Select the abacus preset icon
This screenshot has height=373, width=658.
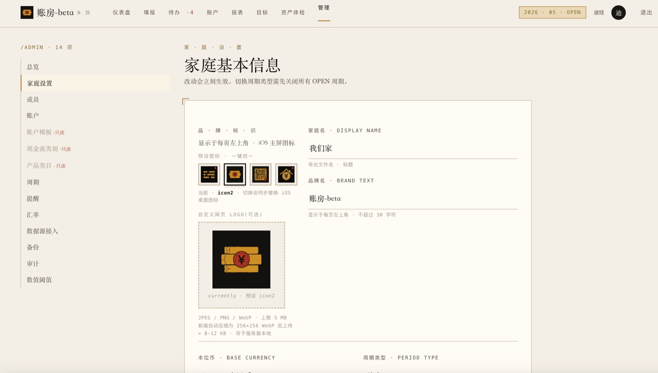coord(209,174)
